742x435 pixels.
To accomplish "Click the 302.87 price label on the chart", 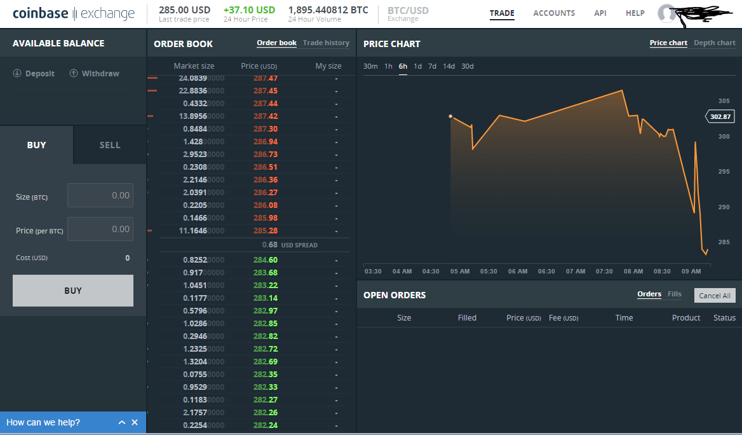I will point(720,116).
